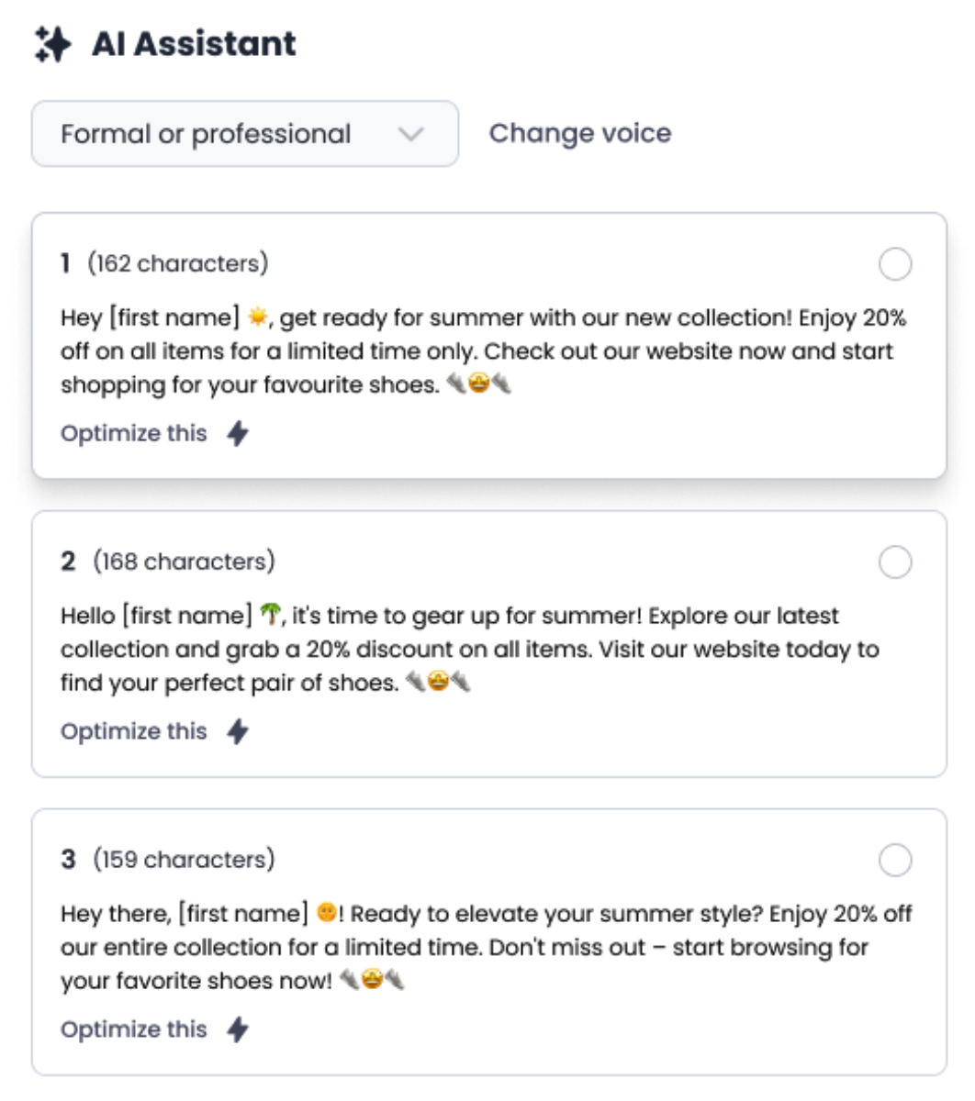Click the 168 characters message card text

point(468,649)
